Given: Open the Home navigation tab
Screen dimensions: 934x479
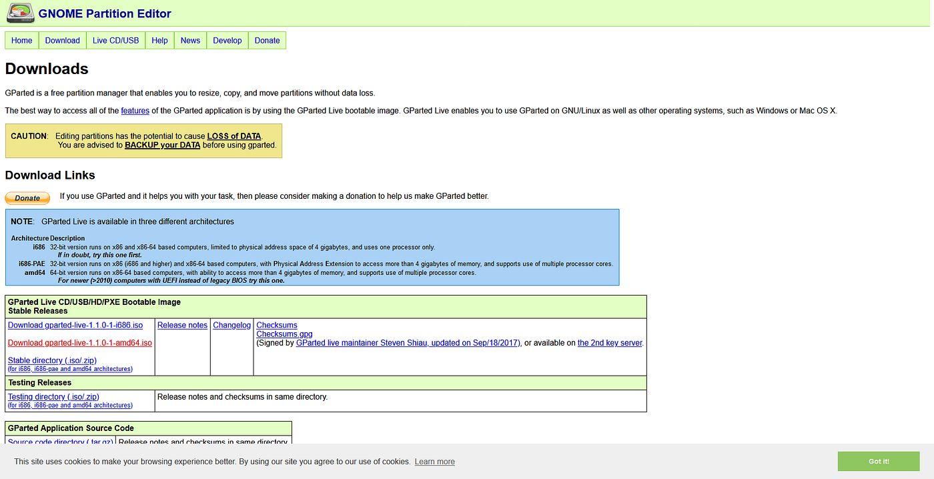Looking at the screenshot, I should point(22,41).
